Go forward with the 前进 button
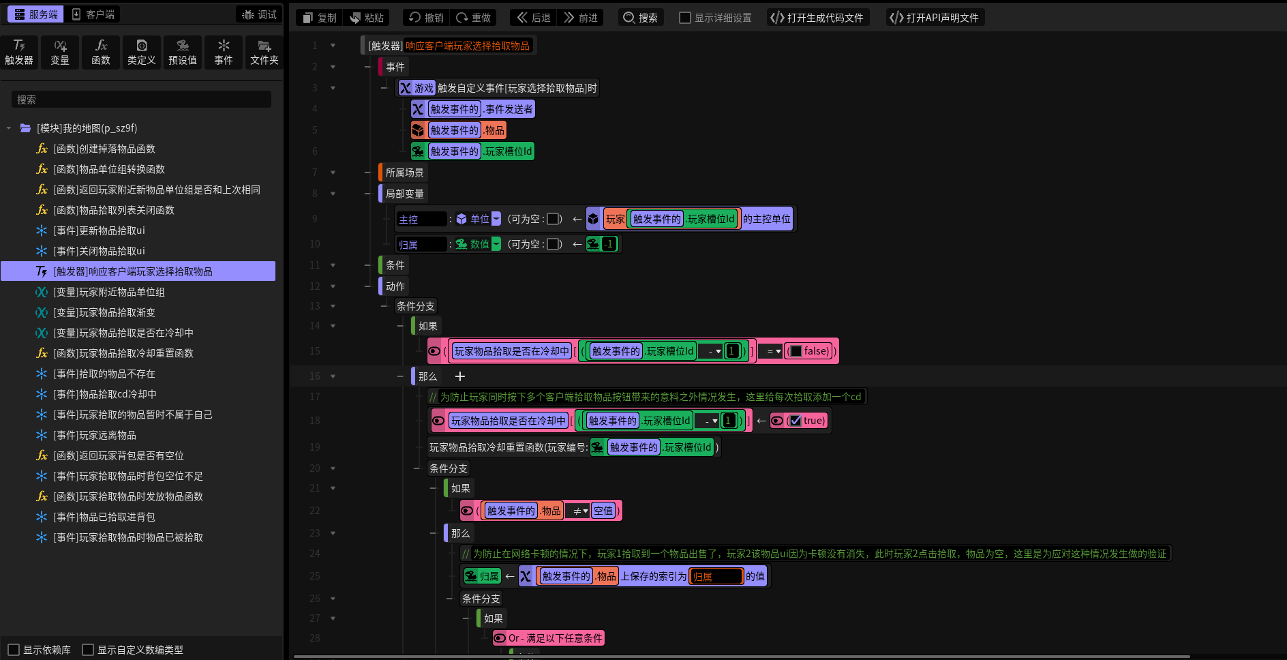Image resolution: width=1287 pixels, height=660 pixels. (x=580, y=18)
